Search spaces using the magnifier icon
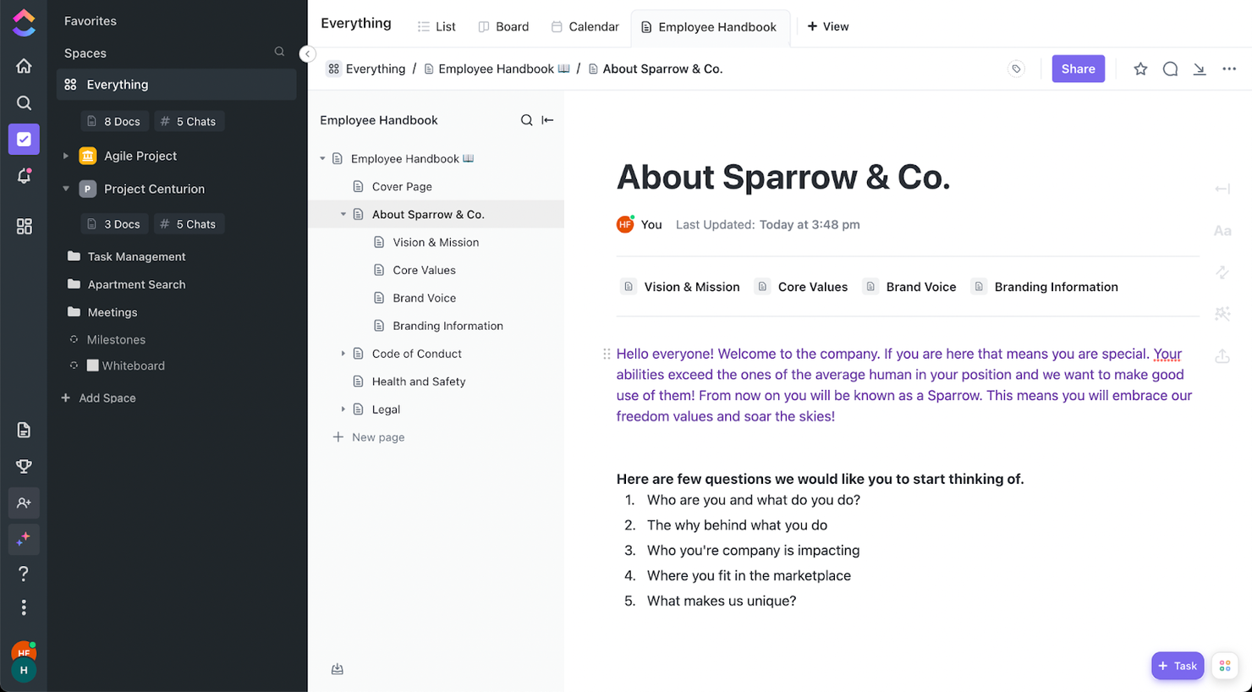This screenshot has width=1252, height=692. click(x=279, y=52)
